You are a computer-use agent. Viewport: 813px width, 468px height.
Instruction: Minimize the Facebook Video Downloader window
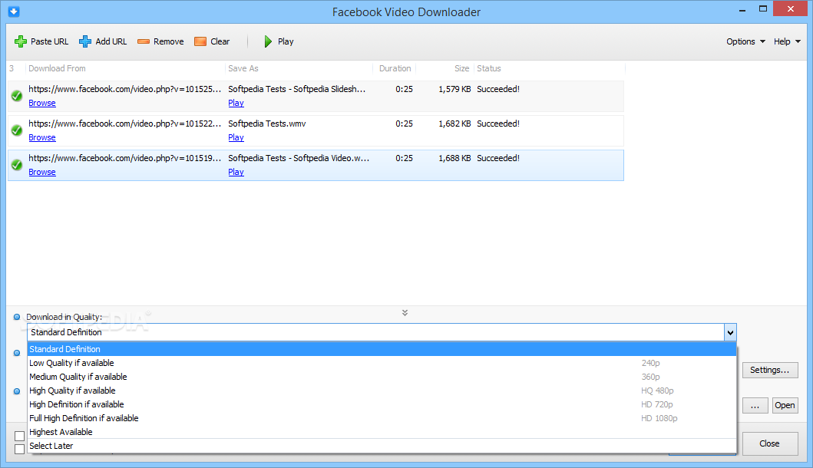click(x=742, y=9)
